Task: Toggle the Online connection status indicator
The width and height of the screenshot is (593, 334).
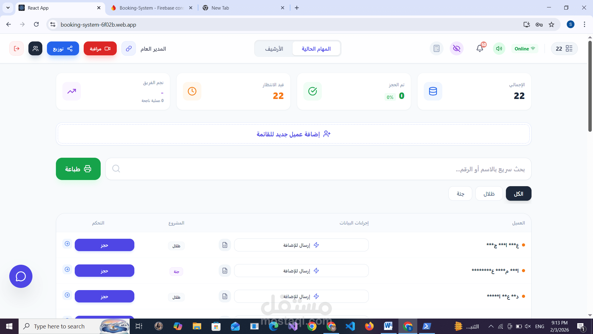Action: point(525,49)
